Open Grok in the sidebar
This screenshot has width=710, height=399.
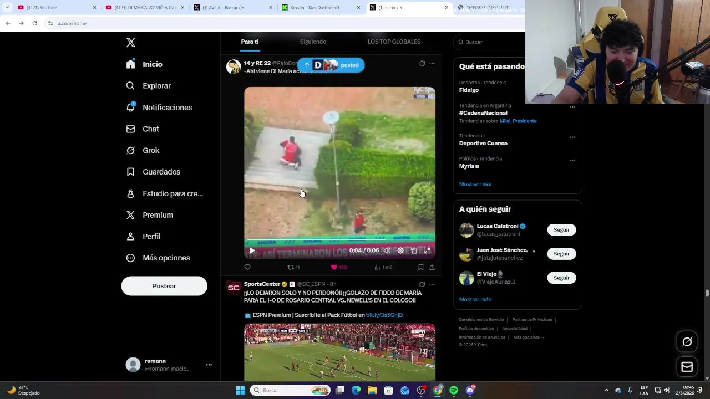tap(143, 151)
